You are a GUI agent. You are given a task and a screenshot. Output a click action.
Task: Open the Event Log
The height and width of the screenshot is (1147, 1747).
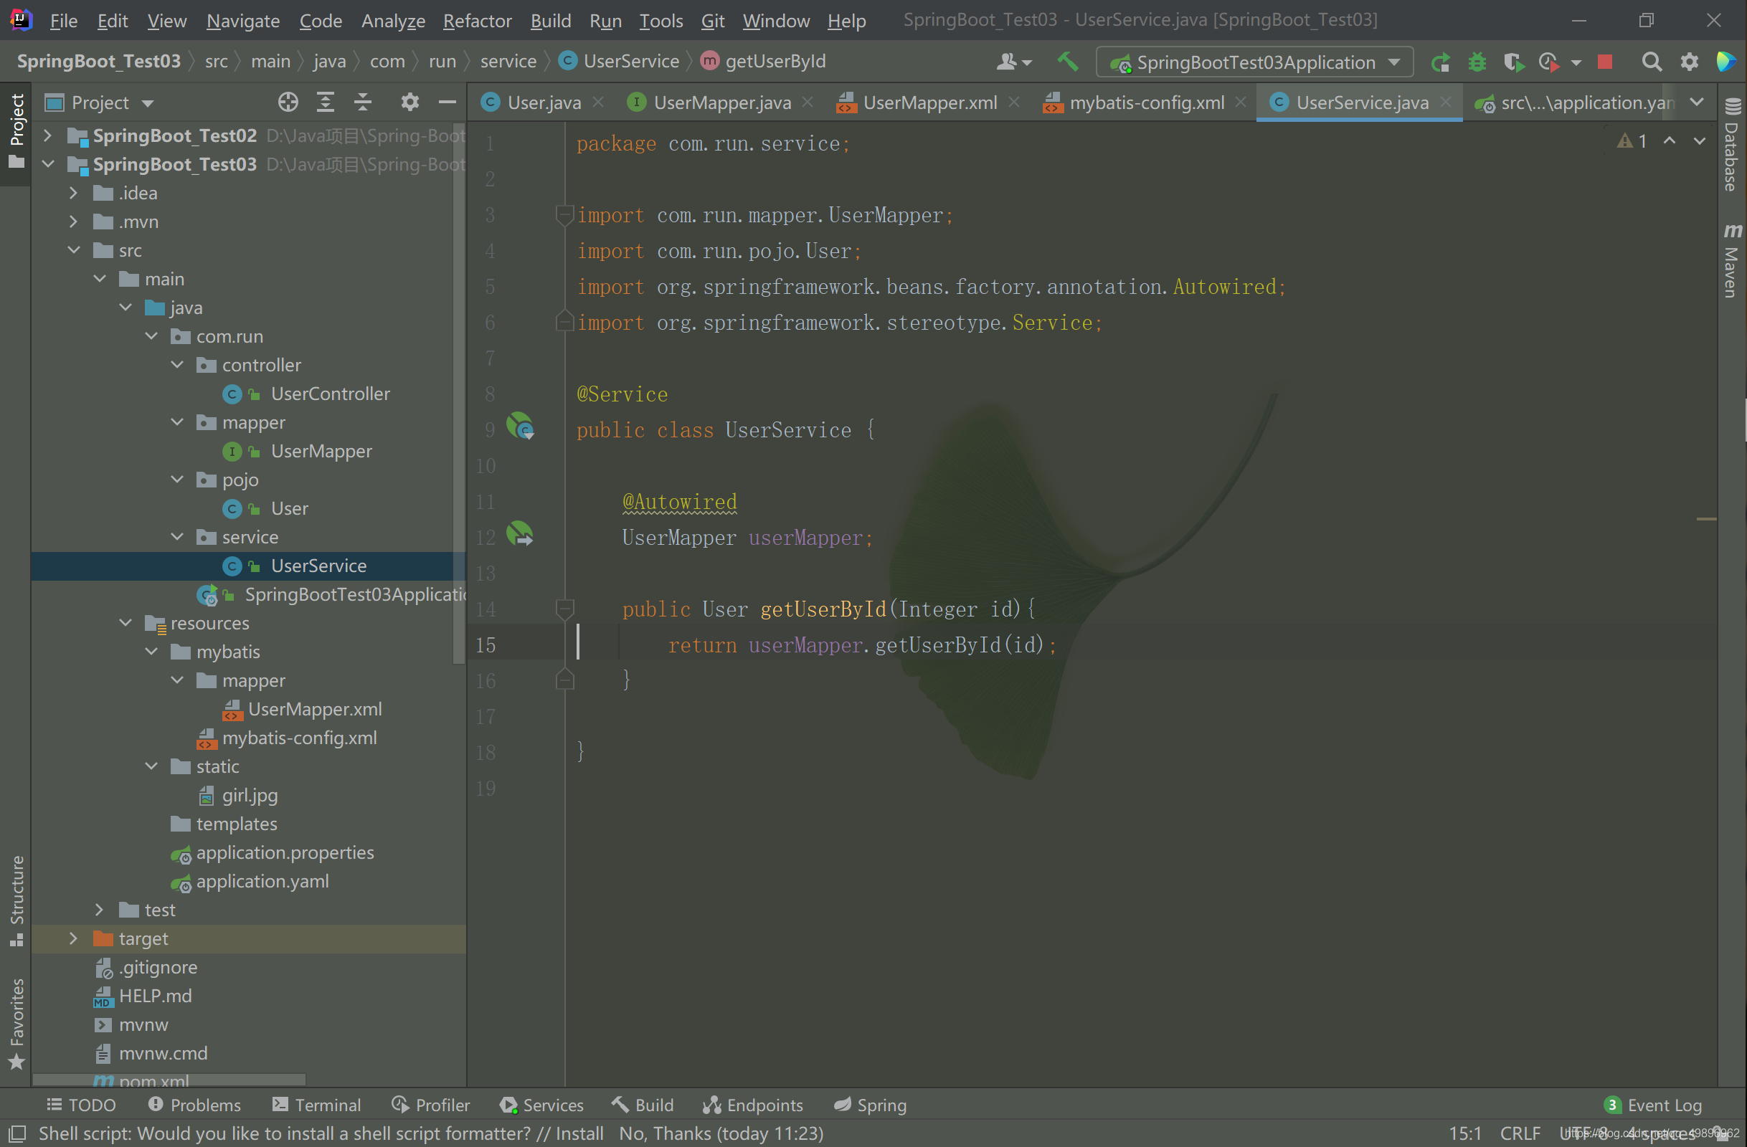tap(1653, 1105)
